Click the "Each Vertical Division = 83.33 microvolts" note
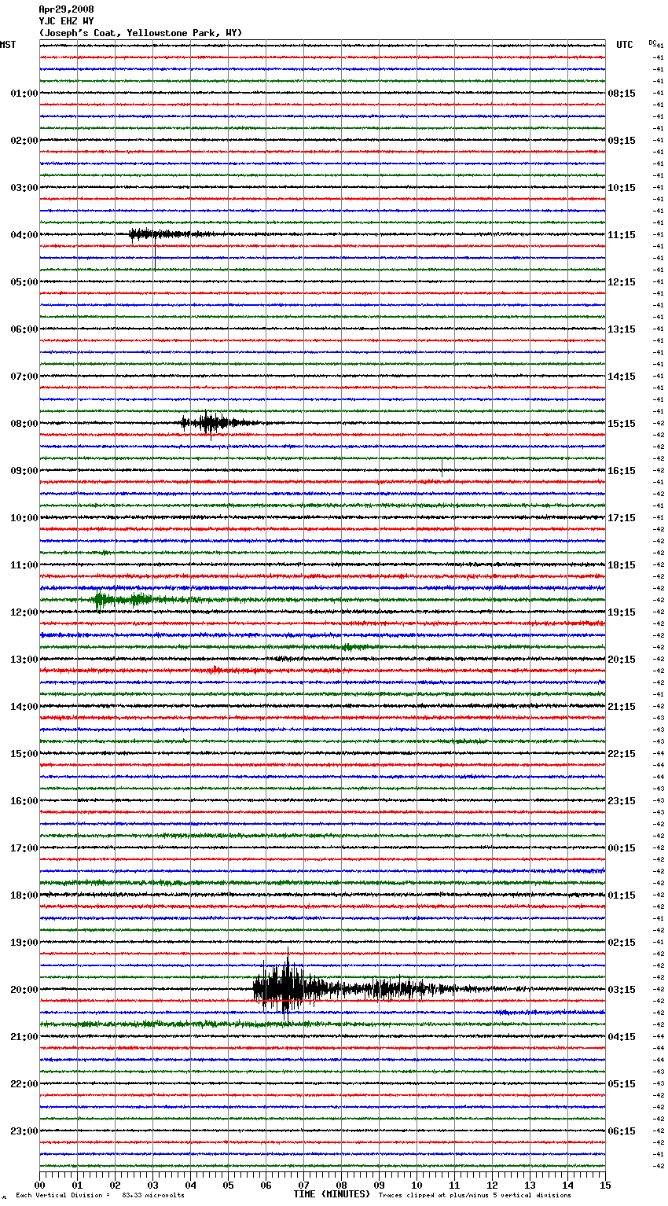Image resolution: width=668 pixels, height=1206 pixels. (100, 1195)
